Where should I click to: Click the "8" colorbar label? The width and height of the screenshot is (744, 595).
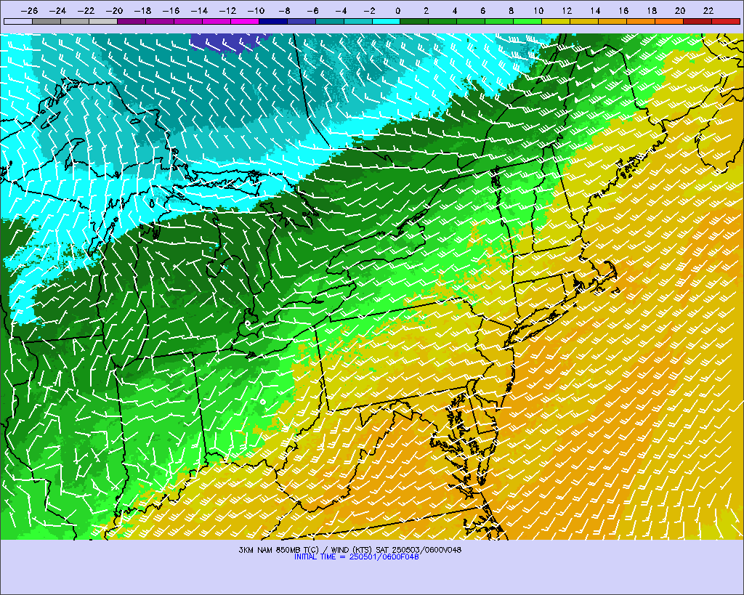511,11
